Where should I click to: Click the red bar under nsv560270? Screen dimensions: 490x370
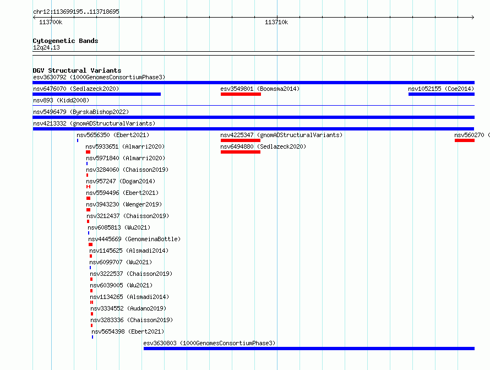(x=464, y=140)
